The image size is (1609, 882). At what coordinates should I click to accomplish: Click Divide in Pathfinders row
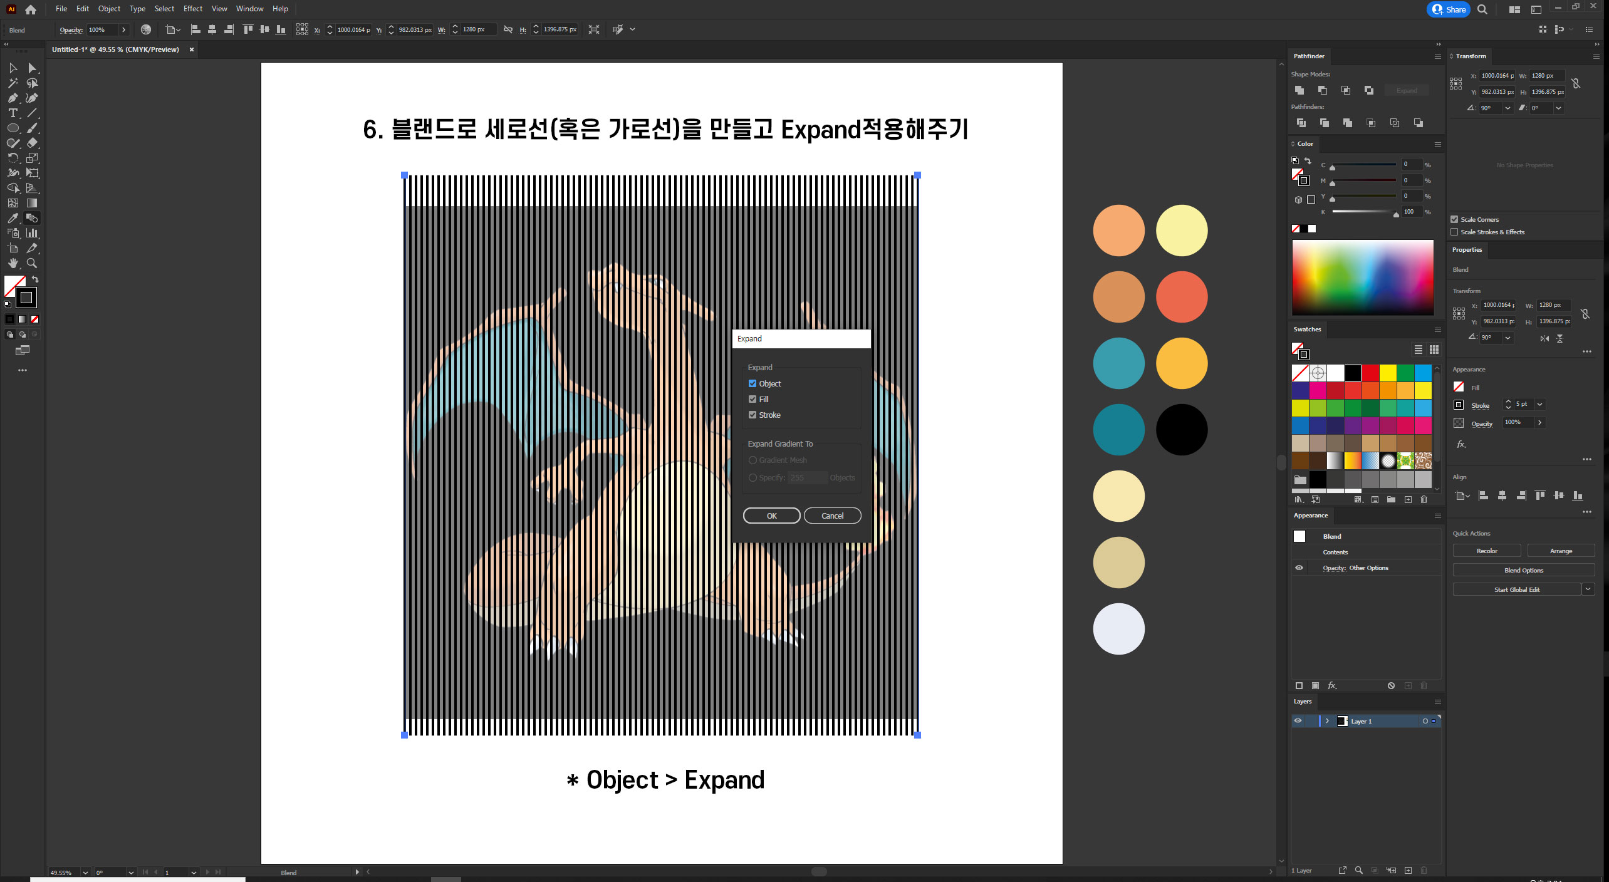click(x=1301, y=123)
